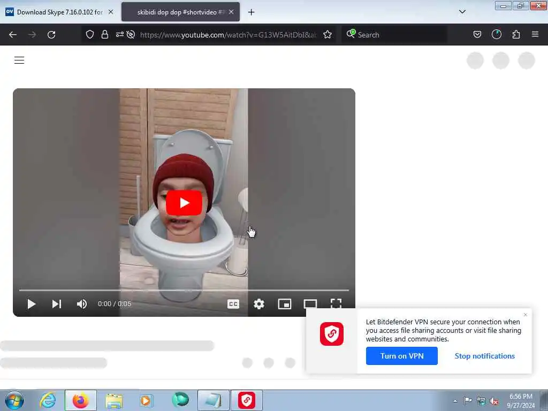This screenshot has width=548, height=411.
Task: Click the 0:00 / 0:05 time display
Action: click(115, 304)
